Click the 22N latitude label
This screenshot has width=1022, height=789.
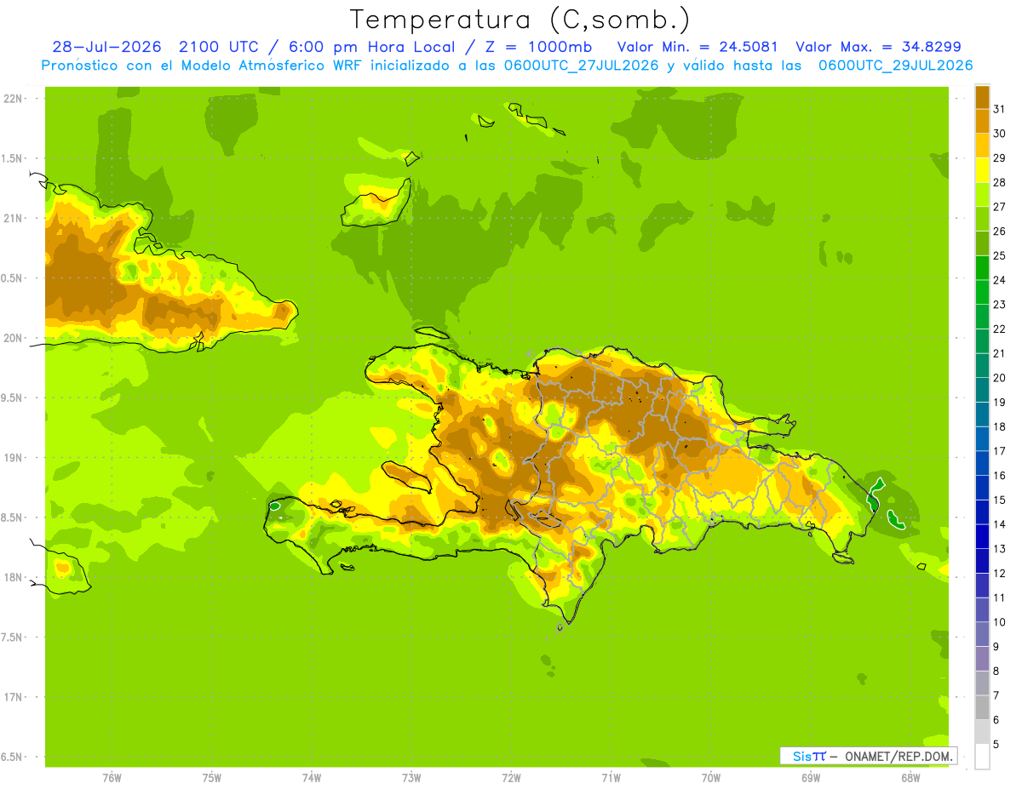[14, 99]
